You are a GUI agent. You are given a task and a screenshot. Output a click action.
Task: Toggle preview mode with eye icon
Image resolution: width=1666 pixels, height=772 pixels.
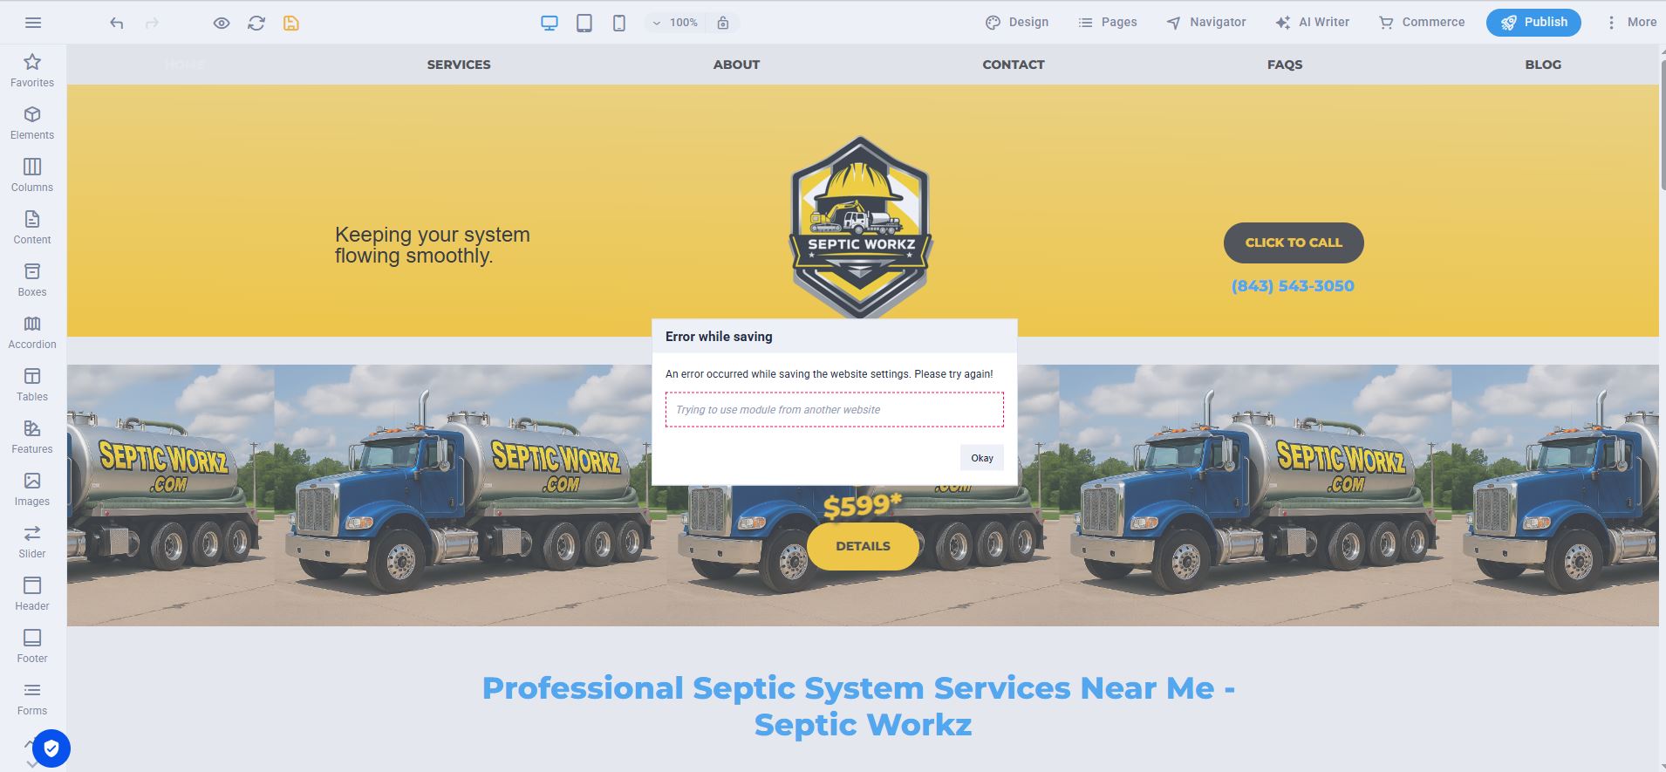222,24
